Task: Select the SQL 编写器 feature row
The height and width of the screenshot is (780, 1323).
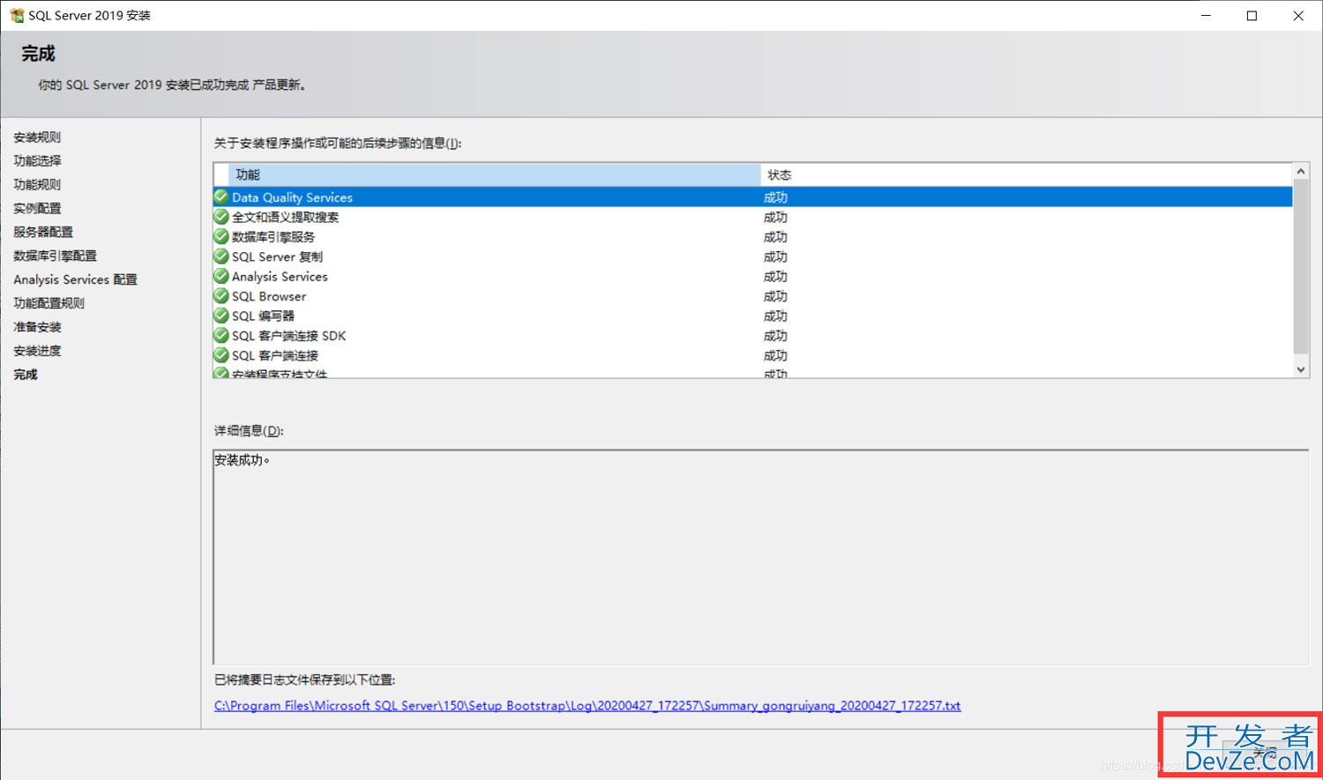Action: 753,316
